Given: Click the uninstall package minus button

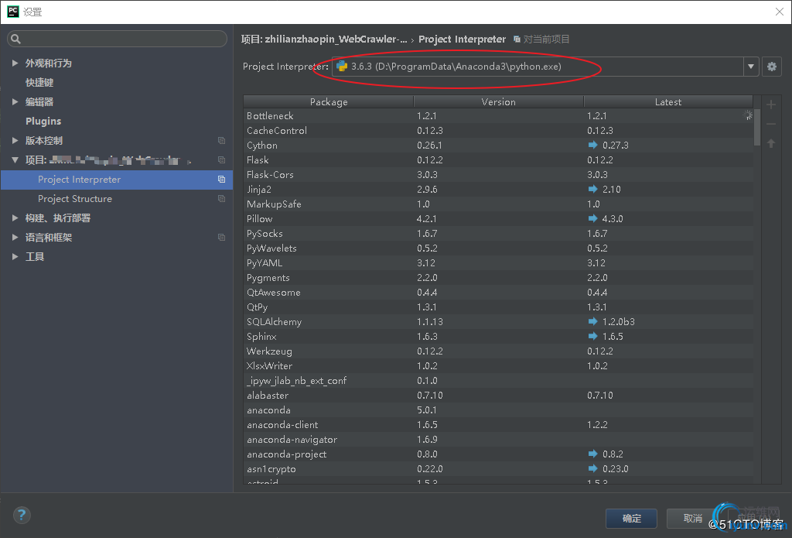Looking at the screenshot, I should pyautogui.click(x=771, y=124).
